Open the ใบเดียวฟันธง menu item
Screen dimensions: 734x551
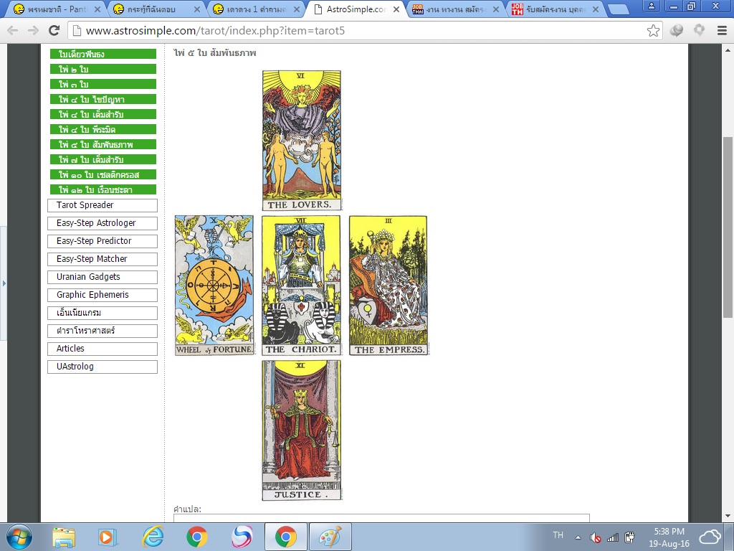tap(103, 54)
